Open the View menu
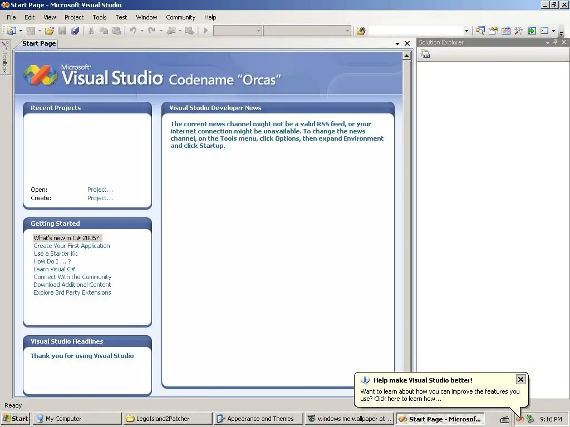This screenshot has width=570, height=427. point(50,17)
